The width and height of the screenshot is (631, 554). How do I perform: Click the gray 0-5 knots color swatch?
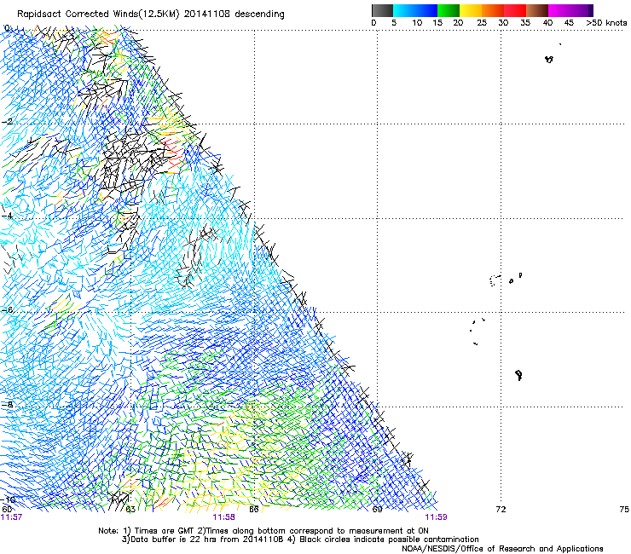[x=382, y=10]
